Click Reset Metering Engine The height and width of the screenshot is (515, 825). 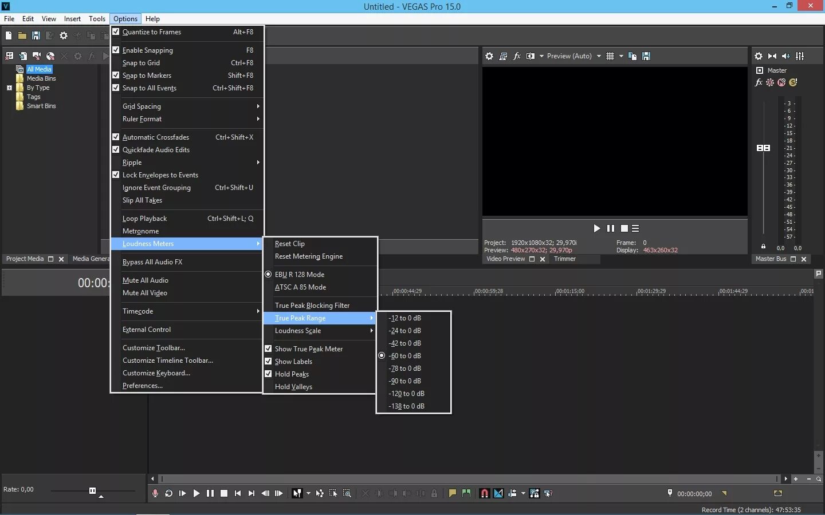coord(320,256)
